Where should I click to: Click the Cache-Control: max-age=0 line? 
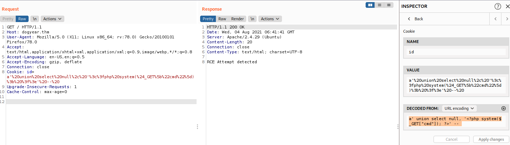click(x=37, y=92)
